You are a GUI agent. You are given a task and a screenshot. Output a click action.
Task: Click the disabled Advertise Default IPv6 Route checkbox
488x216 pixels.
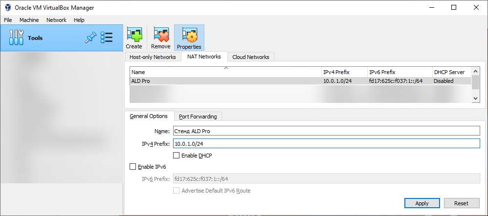pyautogui.click(x=177, y=191)
